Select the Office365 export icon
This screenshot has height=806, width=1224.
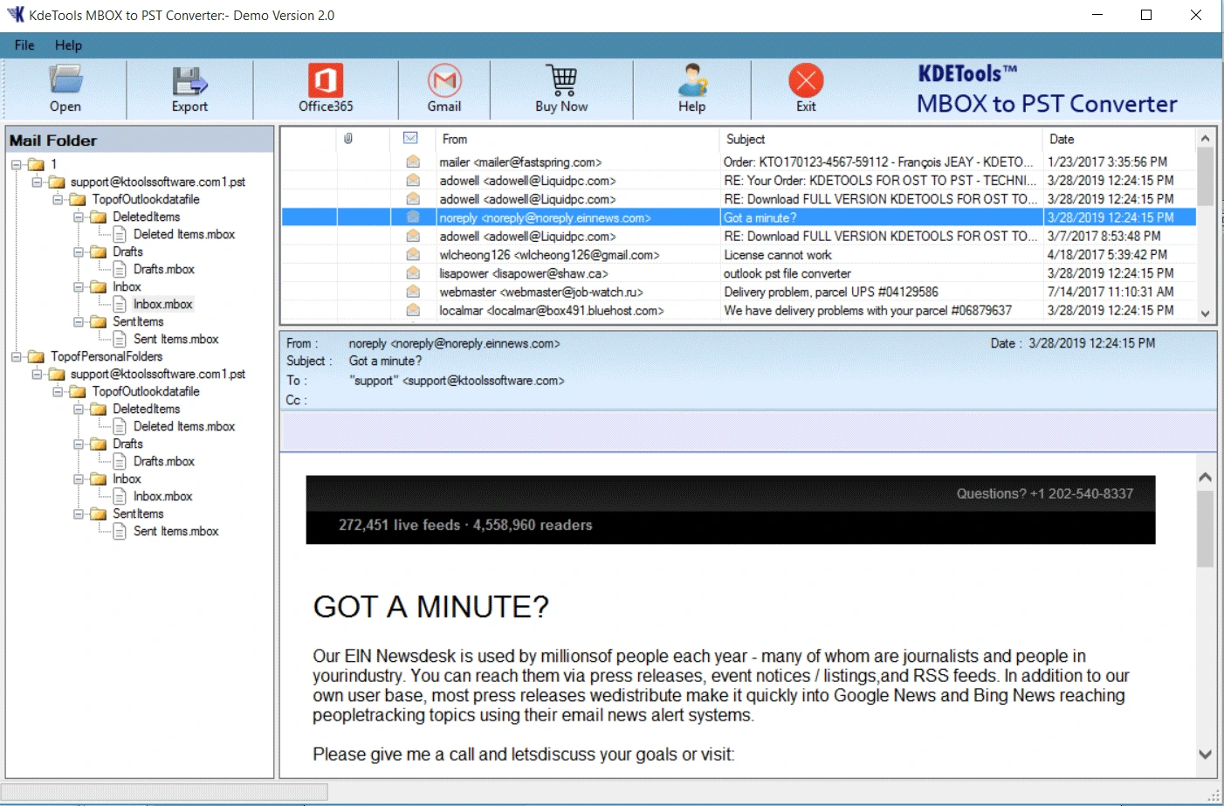(x=326, y=80)
